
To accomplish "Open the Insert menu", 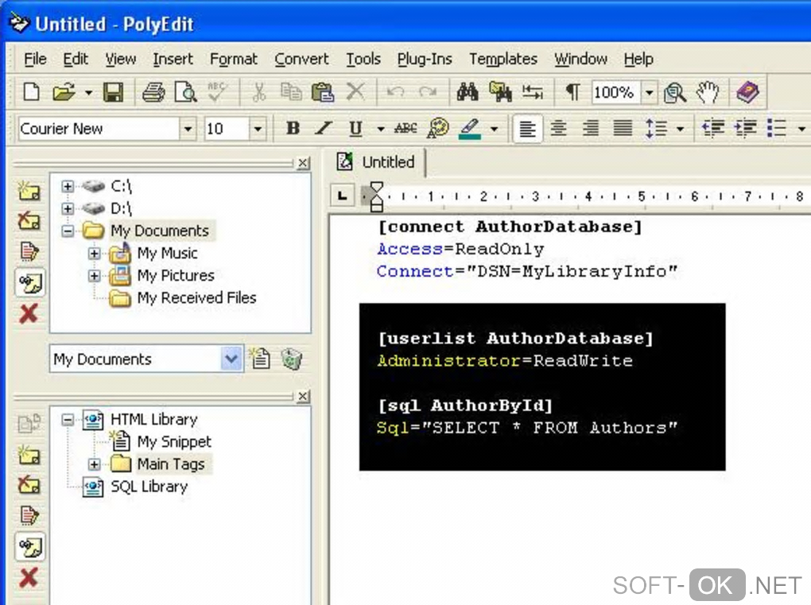I will pos(173,60).
